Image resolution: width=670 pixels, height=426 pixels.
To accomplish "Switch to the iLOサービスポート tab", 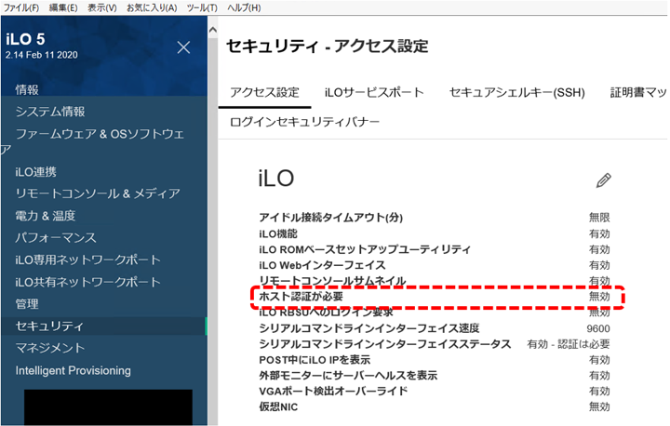I will point(374,92).
